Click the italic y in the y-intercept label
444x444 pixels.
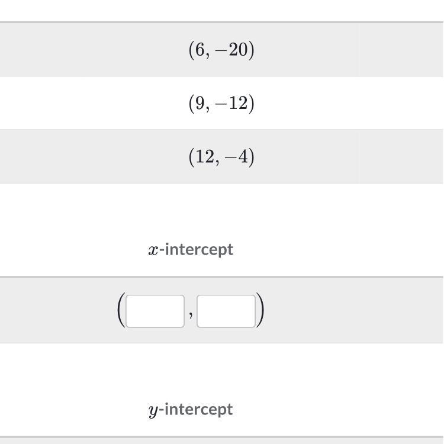[153, 410]
